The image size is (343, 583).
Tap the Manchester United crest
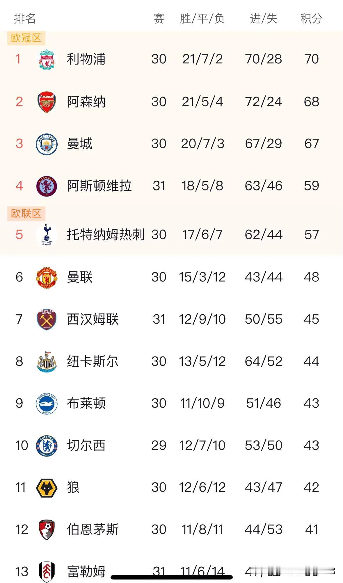pos(47,277)
